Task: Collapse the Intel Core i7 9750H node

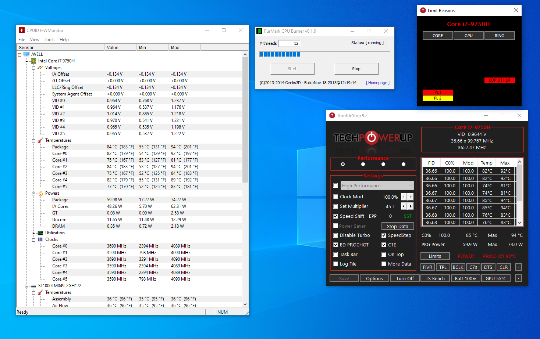Action: (x=26, y=61)
